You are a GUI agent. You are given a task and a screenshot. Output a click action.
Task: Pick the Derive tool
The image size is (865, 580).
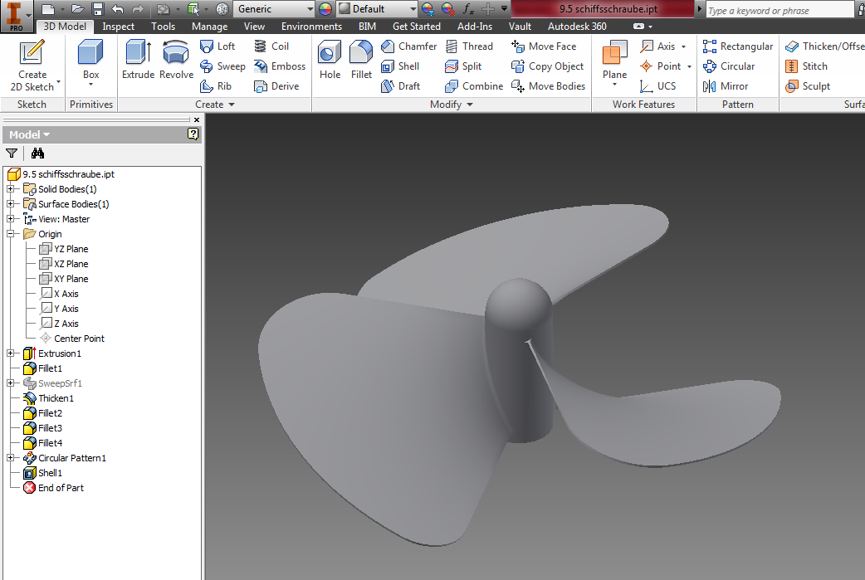276,86
